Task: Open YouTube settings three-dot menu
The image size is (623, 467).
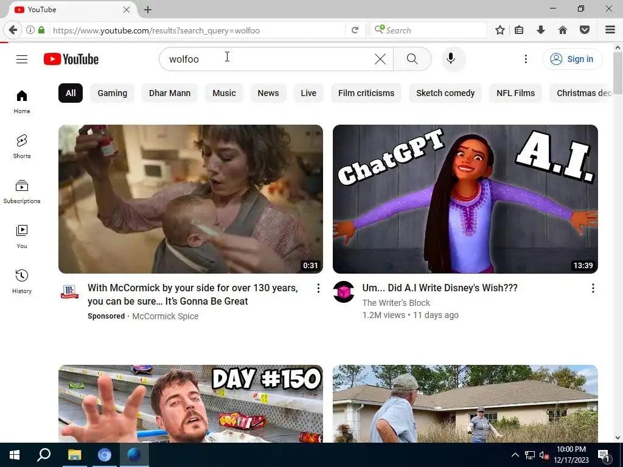Action: pyautogui.click(x=526, y=59)
